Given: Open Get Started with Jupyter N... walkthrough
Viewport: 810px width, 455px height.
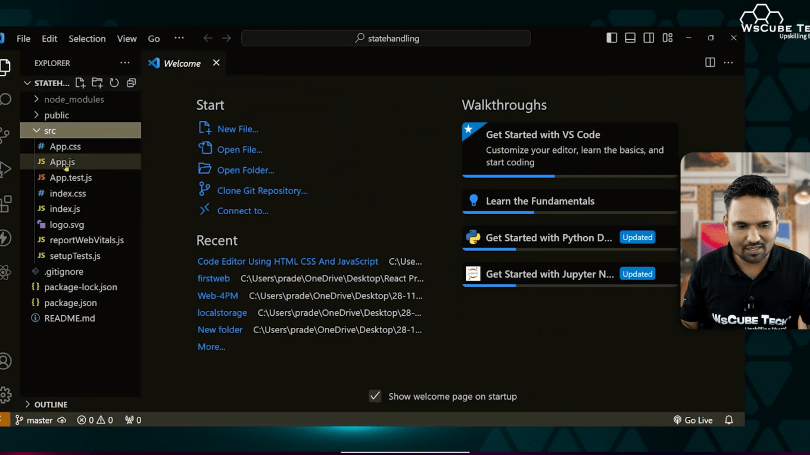Looking at the screenshot, I should point(570,274).
